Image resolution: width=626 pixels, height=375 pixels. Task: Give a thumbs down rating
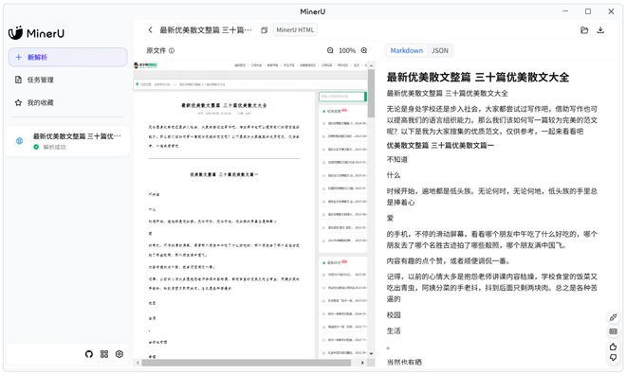click(x=614, y=357)
